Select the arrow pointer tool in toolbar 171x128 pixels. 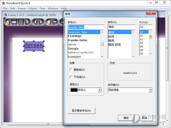[x=8, y=22]
